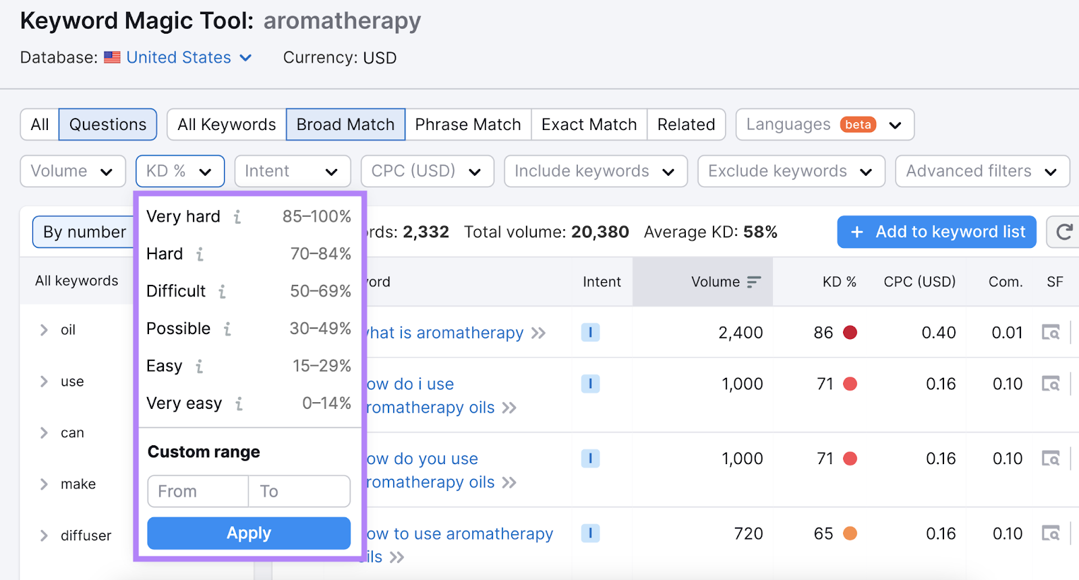This screenshot has width=1079, height=580.
Task: Expand the can keyword group
Action: [x=44, y=432]
